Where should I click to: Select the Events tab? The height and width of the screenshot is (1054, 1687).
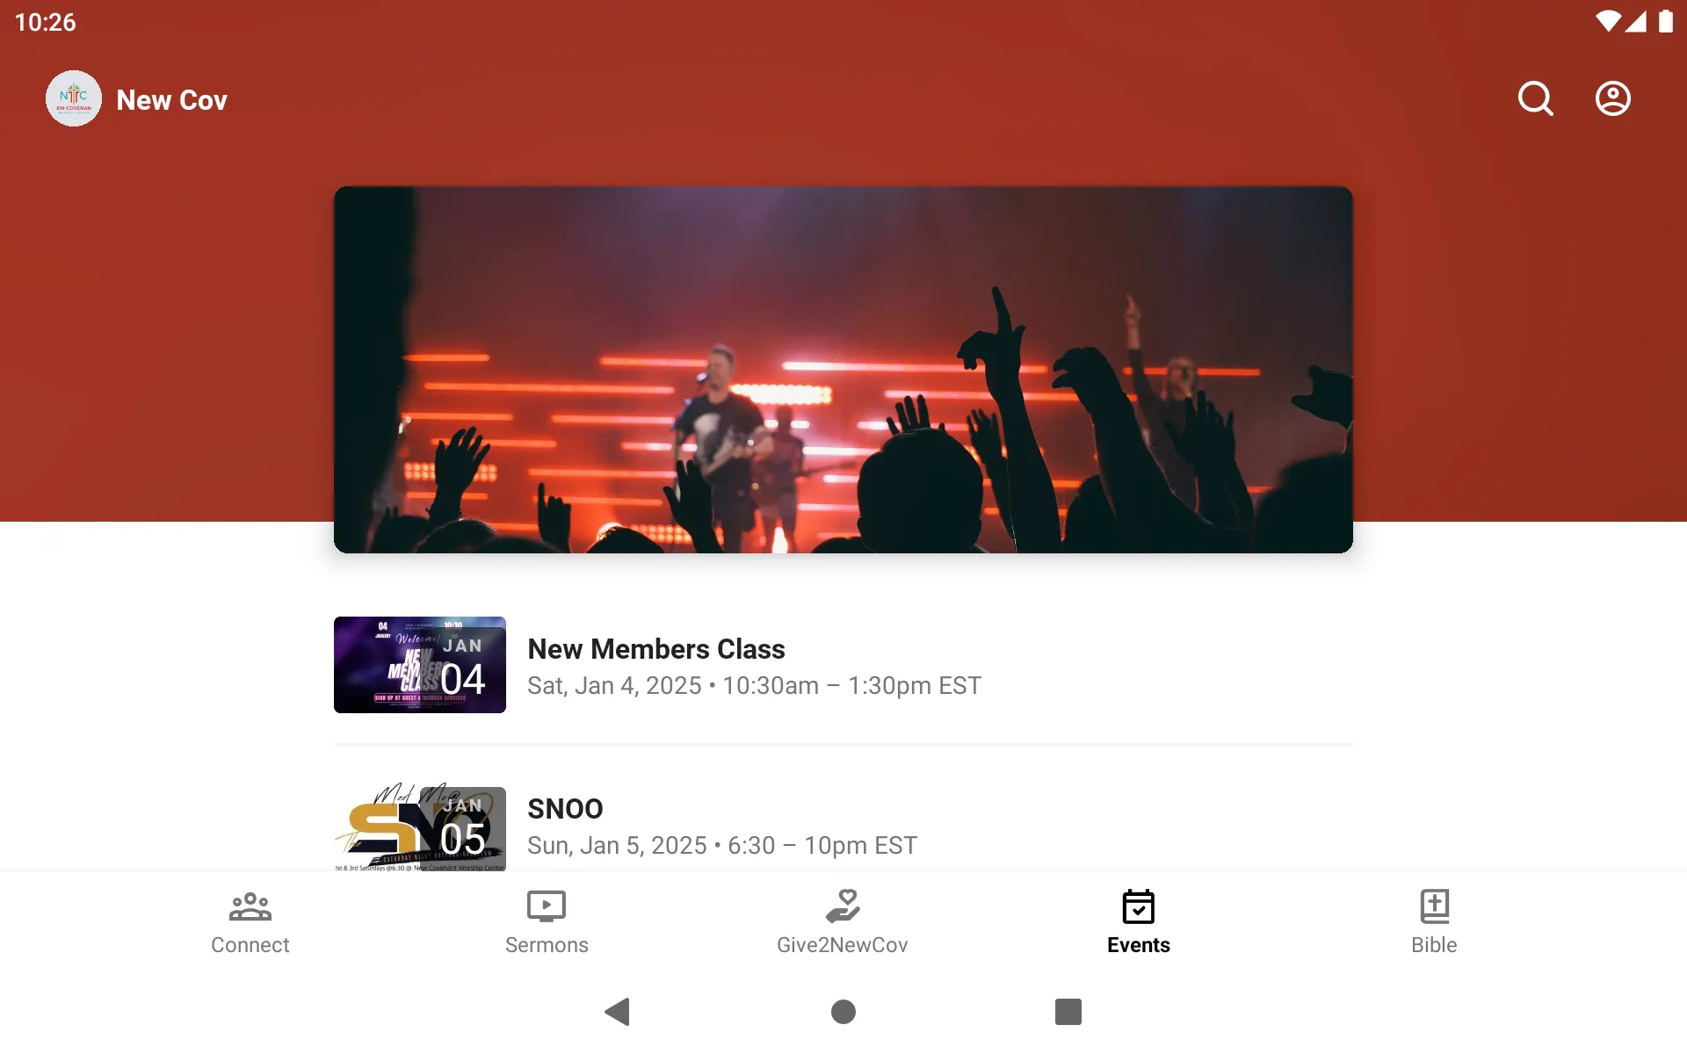point(1137,920)
